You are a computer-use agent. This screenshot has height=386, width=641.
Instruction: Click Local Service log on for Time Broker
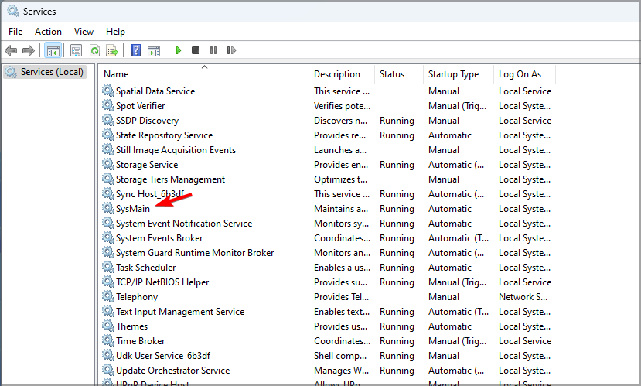pos(525,341)
